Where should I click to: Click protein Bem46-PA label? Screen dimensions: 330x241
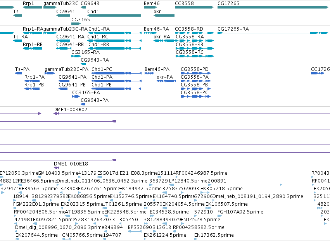(x=157, y=69)
